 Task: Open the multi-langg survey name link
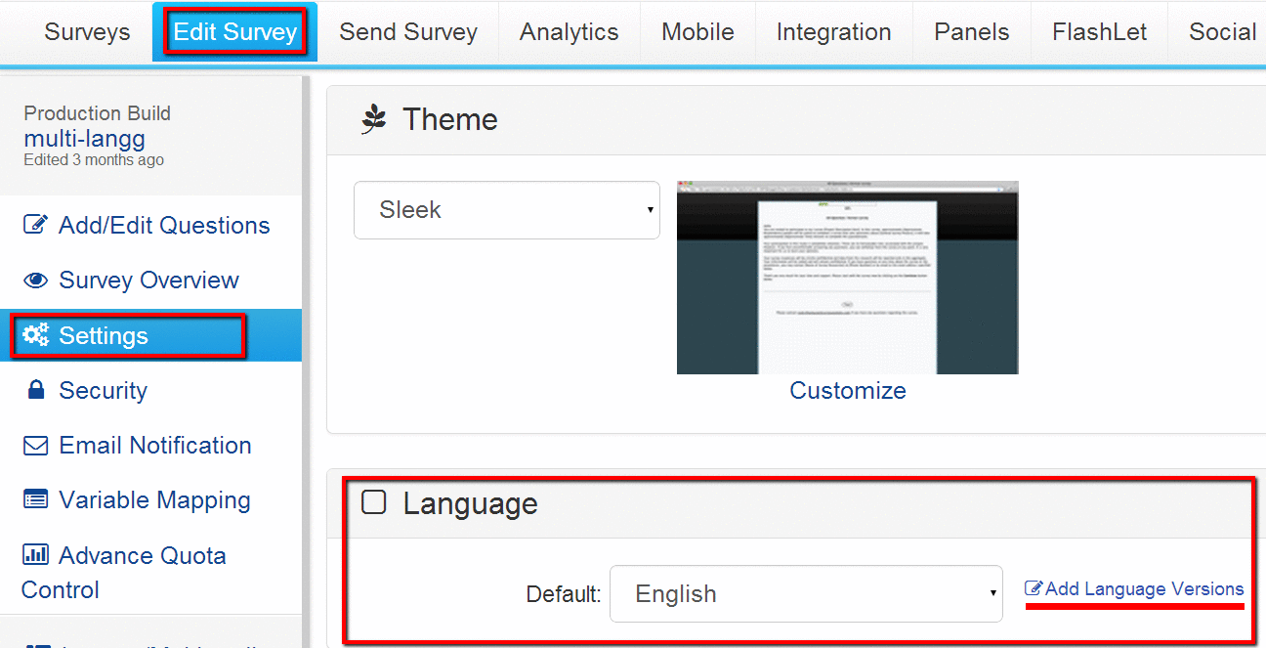click(84, 138)
